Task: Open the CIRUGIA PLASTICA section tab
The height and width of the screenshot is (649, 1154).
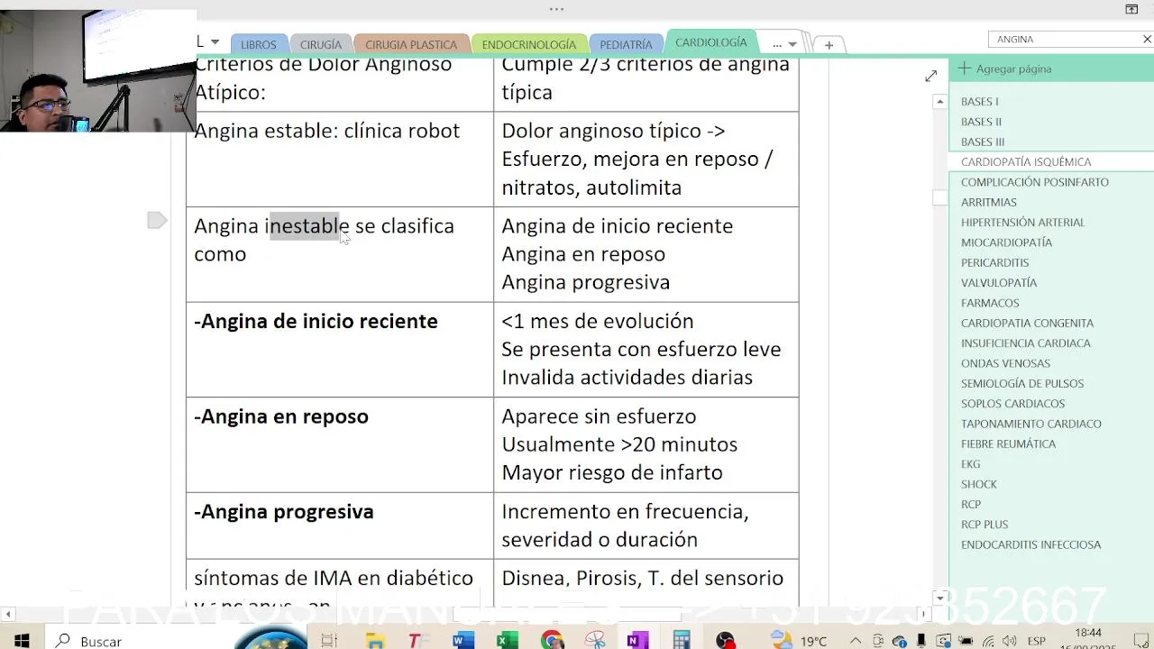Action: click(411, 44)
